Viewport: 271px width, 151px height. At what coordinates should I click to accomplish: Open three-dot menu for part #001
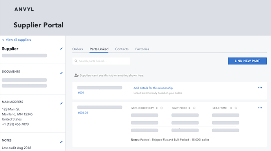tap(260, 88)
